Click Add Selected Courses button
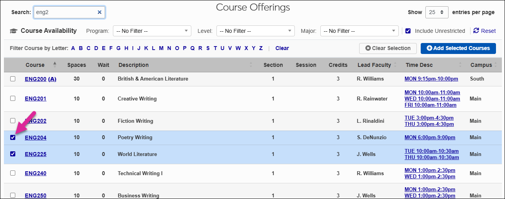Viewport: 505px width, 199px height. pyautogui.click(x=458, y=48)
